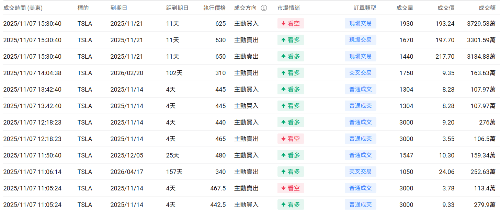Click the 到期日 column header
The width and height of the screenshot is (500, 211).
click(x=119, y=8)
